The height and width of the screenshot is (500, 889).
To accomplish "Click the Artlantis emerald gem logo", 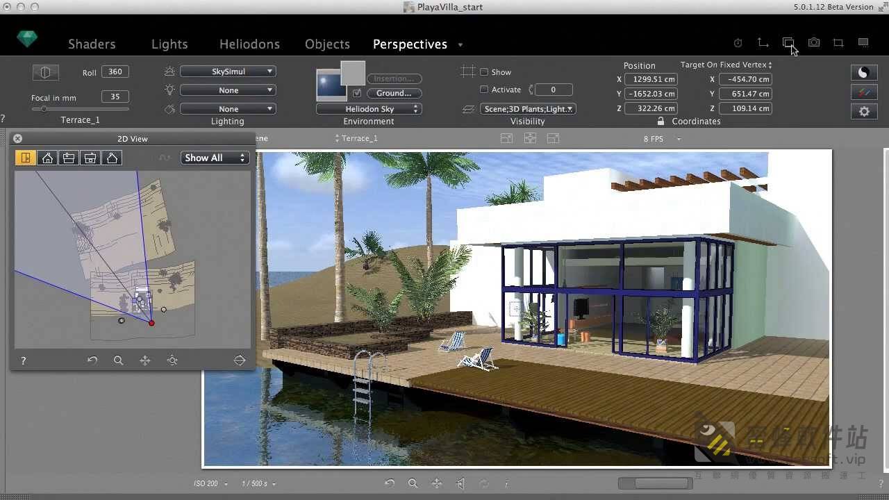I will [x=27, y=39].
